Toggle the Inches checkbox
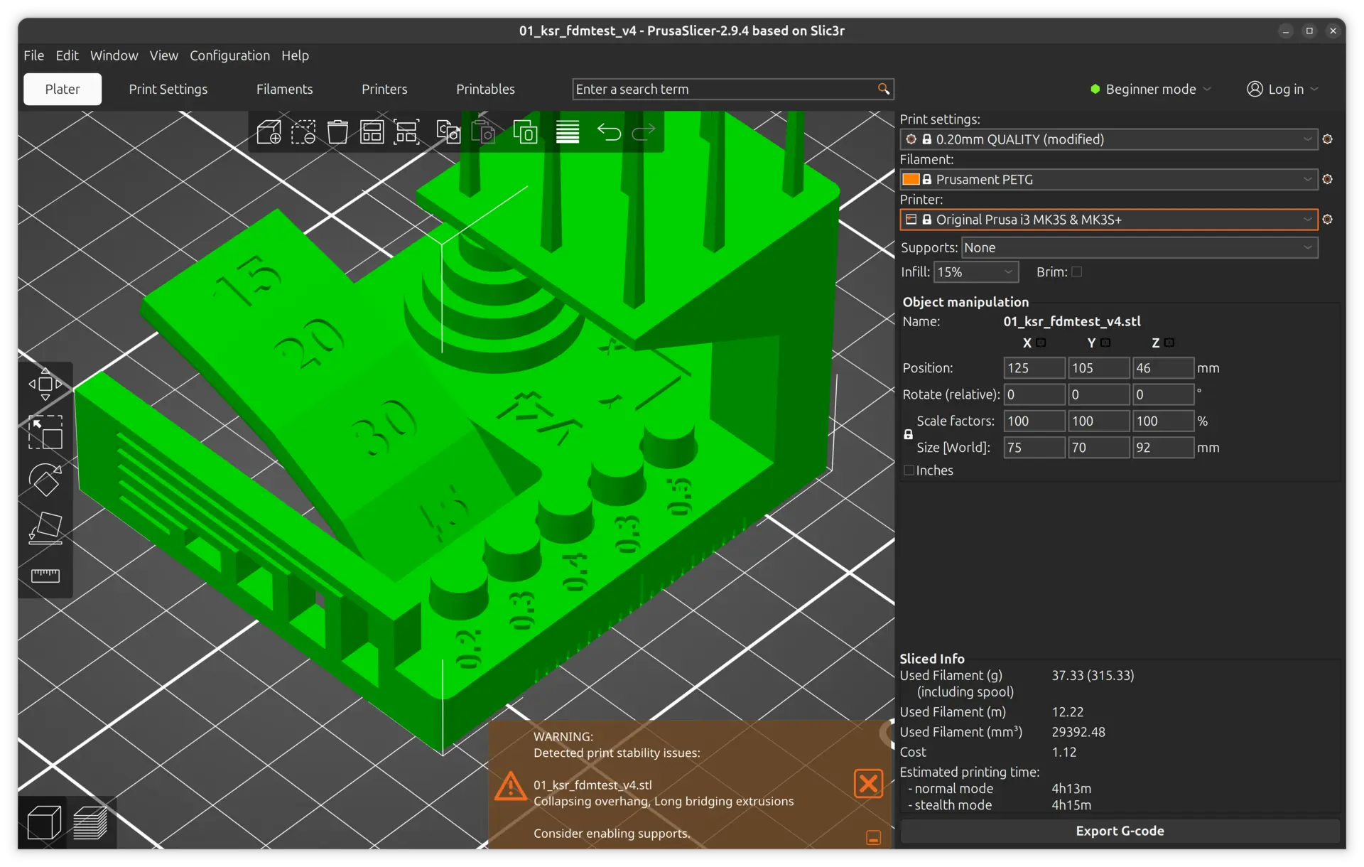1364x867 pixels. [x=909, y=470]
